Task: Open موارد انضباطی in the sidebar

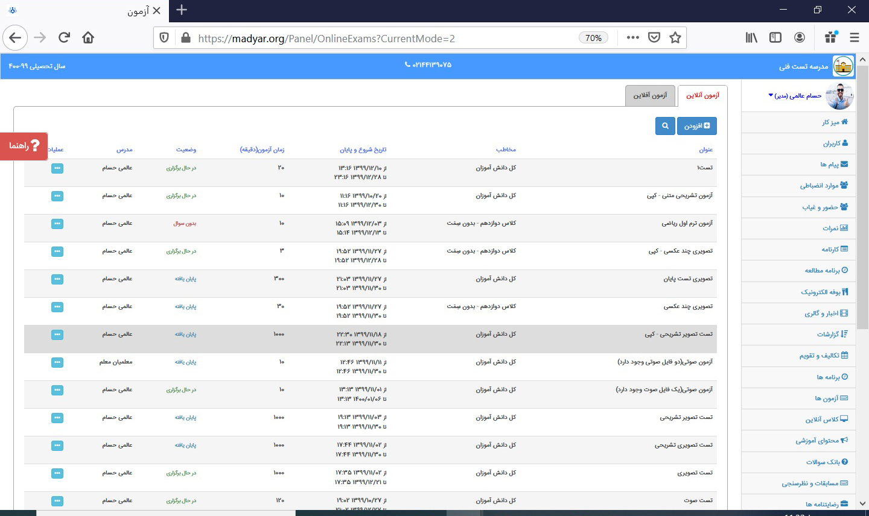Action: click(x=824, y=186)
